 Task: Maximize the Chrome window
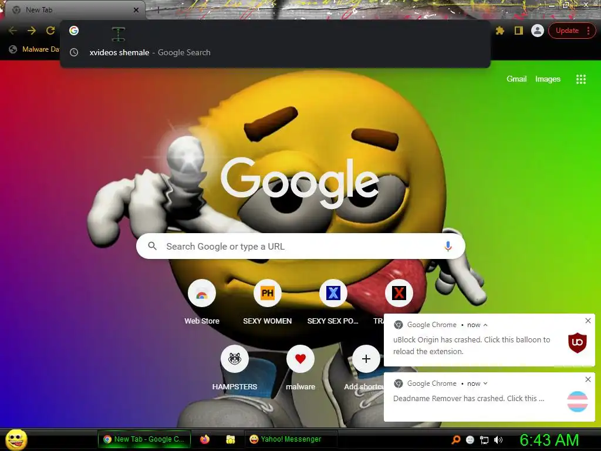(566, 5)
